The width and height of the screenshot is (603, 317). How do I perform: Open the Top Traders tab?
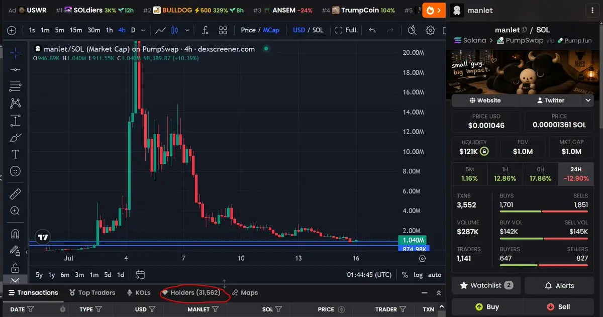(92, 292)
